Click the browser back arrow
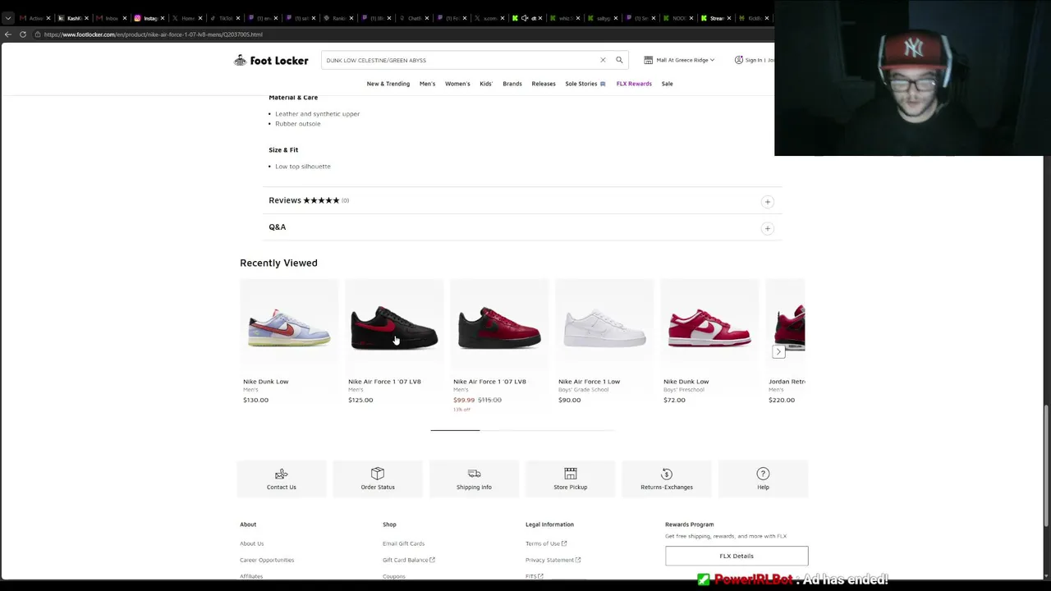This screenshot has height=591, width=1051. pos(8,34)
